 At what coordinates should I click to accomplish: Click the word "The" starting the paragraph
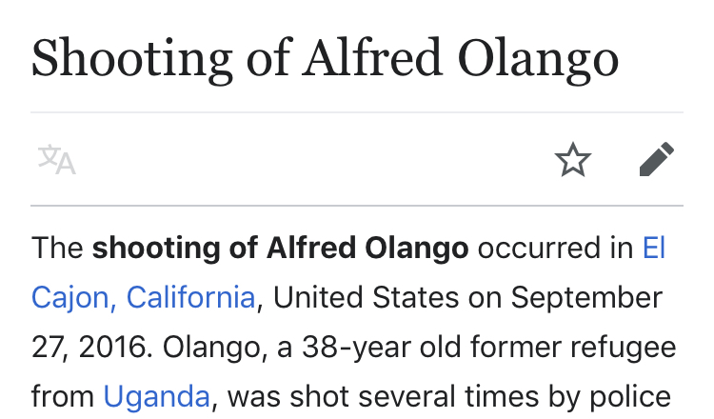click(57, 249)
